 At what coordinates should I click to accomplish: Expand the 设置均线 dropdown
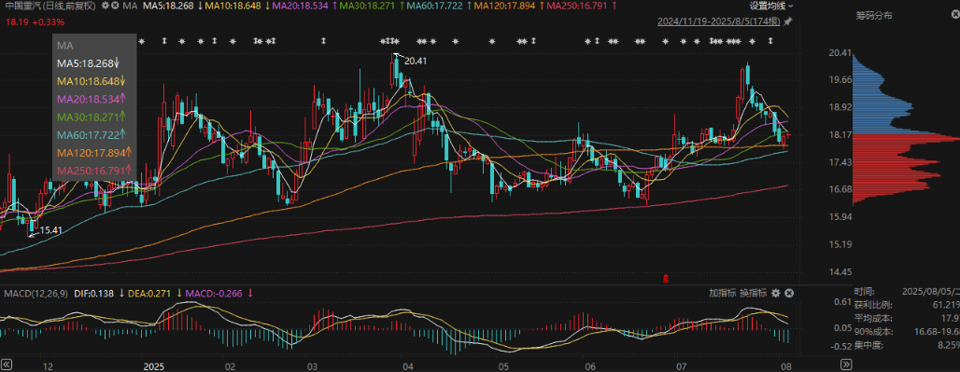pos(770,6)
